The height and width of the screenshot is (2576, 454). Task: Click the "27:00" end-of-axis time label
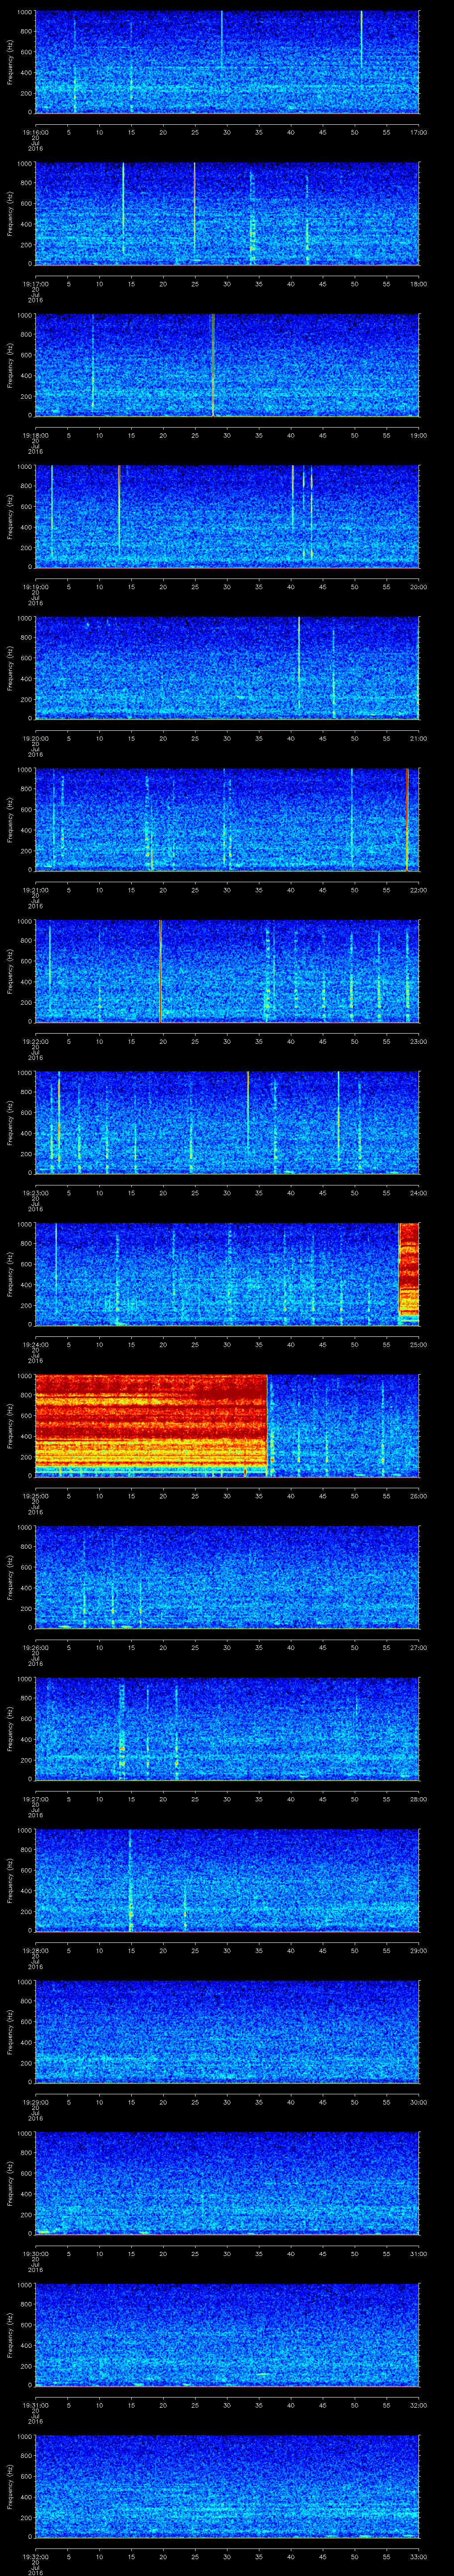418,1647
